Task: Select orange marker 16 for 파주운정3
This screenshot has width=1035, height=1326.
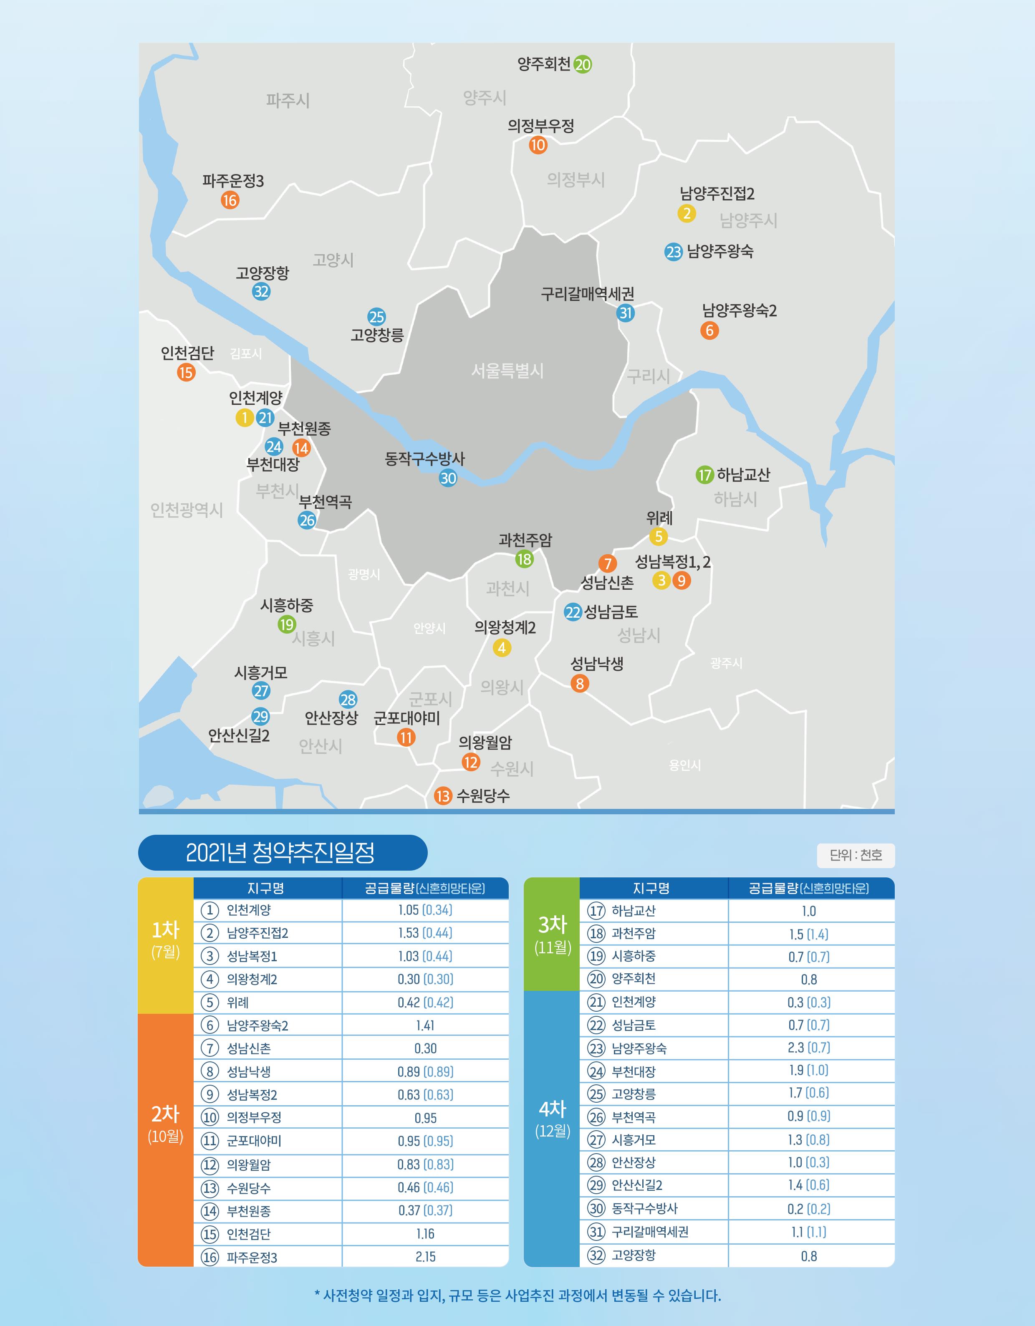Action: point(230,200)
